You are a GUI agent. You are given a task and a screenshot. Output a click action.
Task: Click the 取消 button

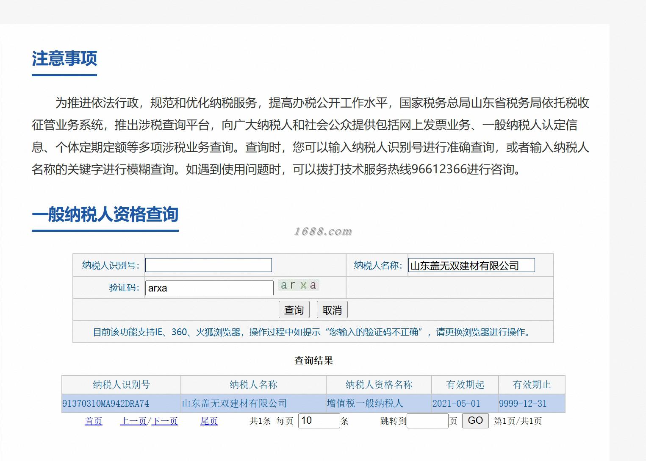tap(332, 310)
